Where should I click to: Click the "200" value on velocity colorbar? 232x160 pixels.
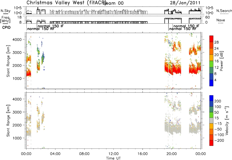point(218,101)
